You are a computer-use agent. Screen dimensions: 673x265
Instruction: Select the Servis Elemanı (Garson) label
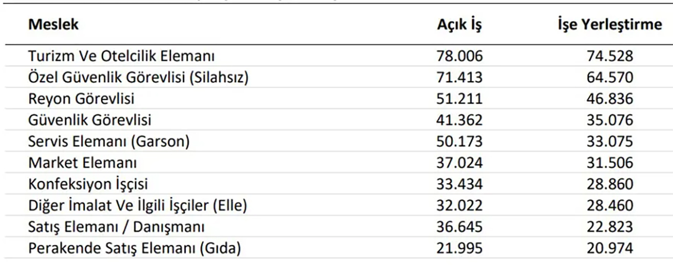pos(109,142)
